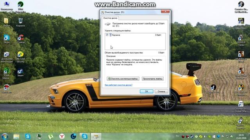The image size is (250, 140).
Task: Launch Yandex Browser from the taskbar
Action: (x=62, y=136)
